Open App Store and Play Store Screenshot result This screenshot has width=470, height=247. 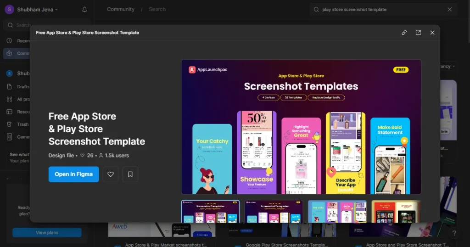pos(408,245)
